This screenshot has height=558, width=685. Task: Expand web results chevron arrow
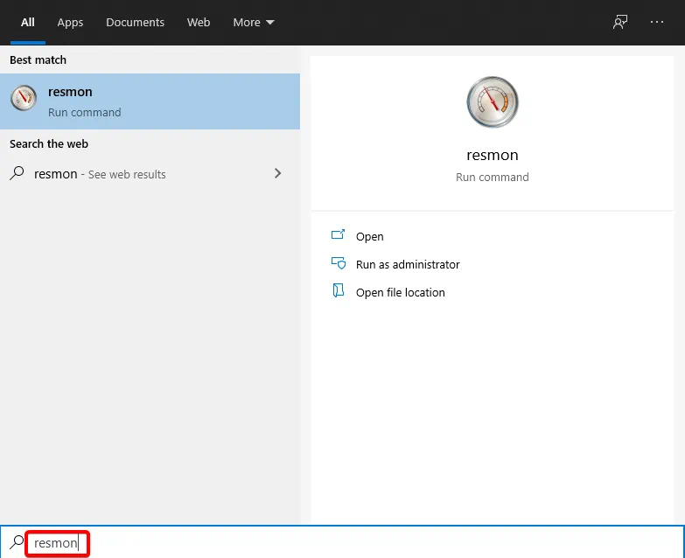coord(278,173)
